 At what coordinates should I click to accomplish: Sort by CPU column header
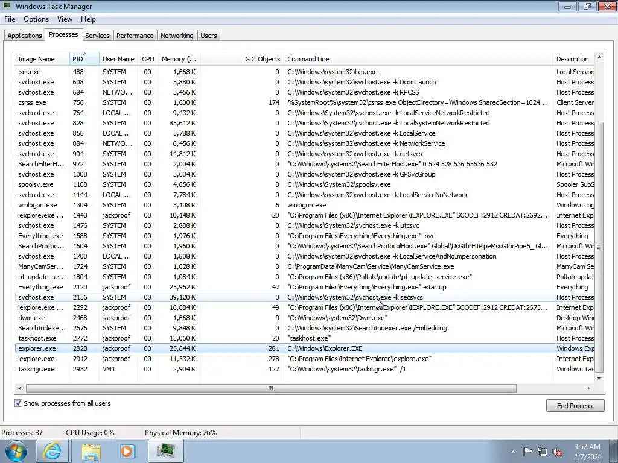148,59
